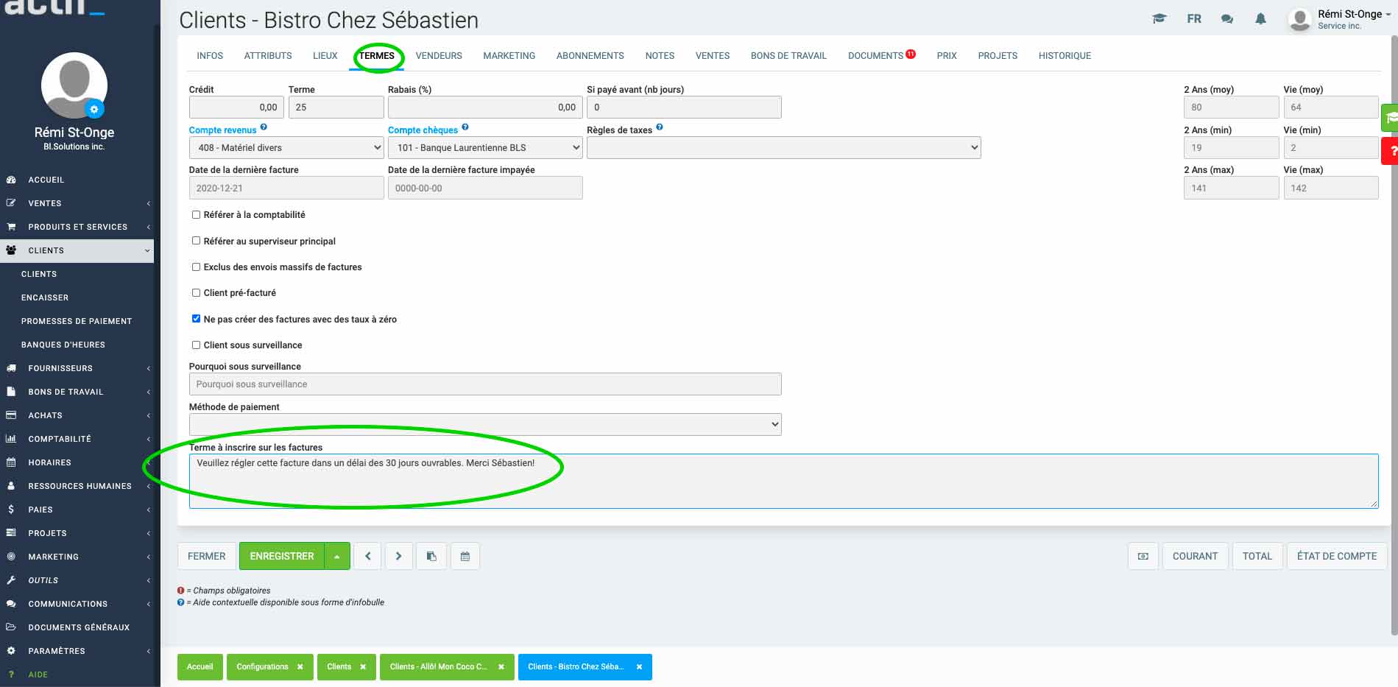This screenshot has width=1398, height=687.
Task: Go to the next client record arrow
Action: [x=398, y=556]
